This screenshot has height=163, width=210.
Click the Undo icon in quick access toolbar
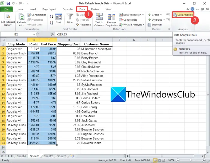[13, 3]
